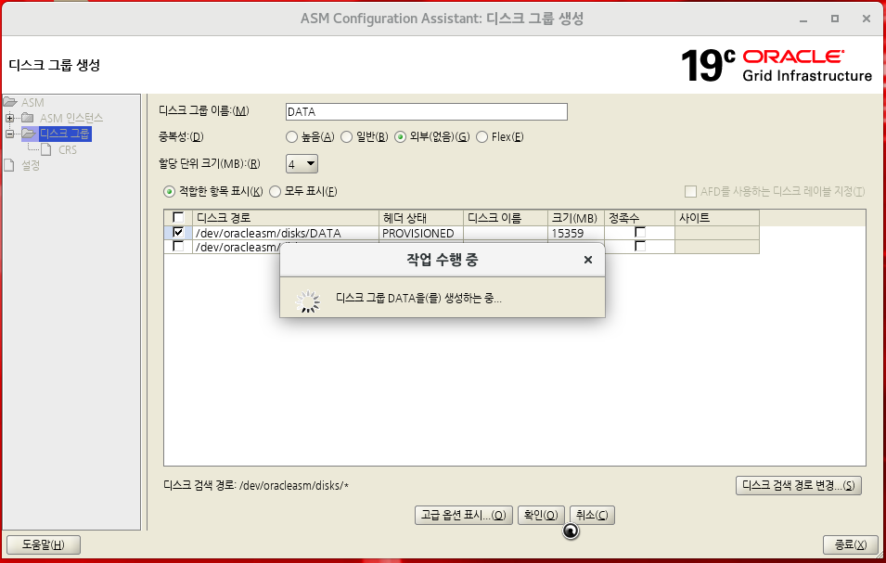This screenshot has width=886, height=563.
Task: Click the 확인(O) button
Action: tap(541, 515)
